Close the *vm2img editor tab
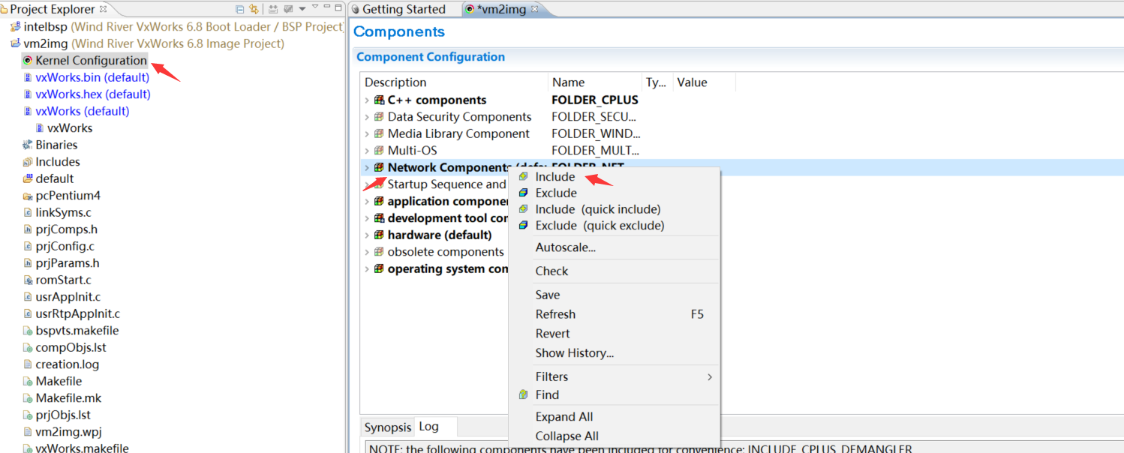 coord(534,9)
